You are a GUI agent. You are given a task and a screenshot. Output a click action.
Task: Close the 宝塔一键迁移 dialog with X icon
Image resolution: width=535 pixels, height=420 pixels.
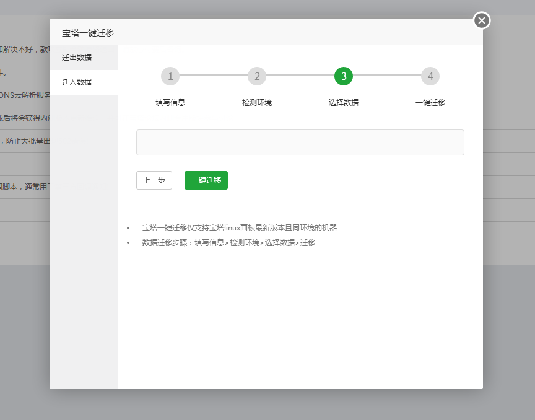point(482,20)
